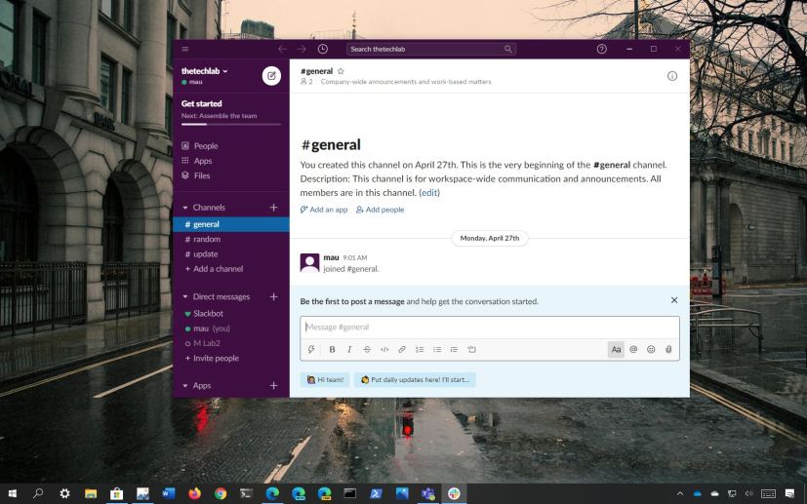Collapse the Direct messages section

185,296
